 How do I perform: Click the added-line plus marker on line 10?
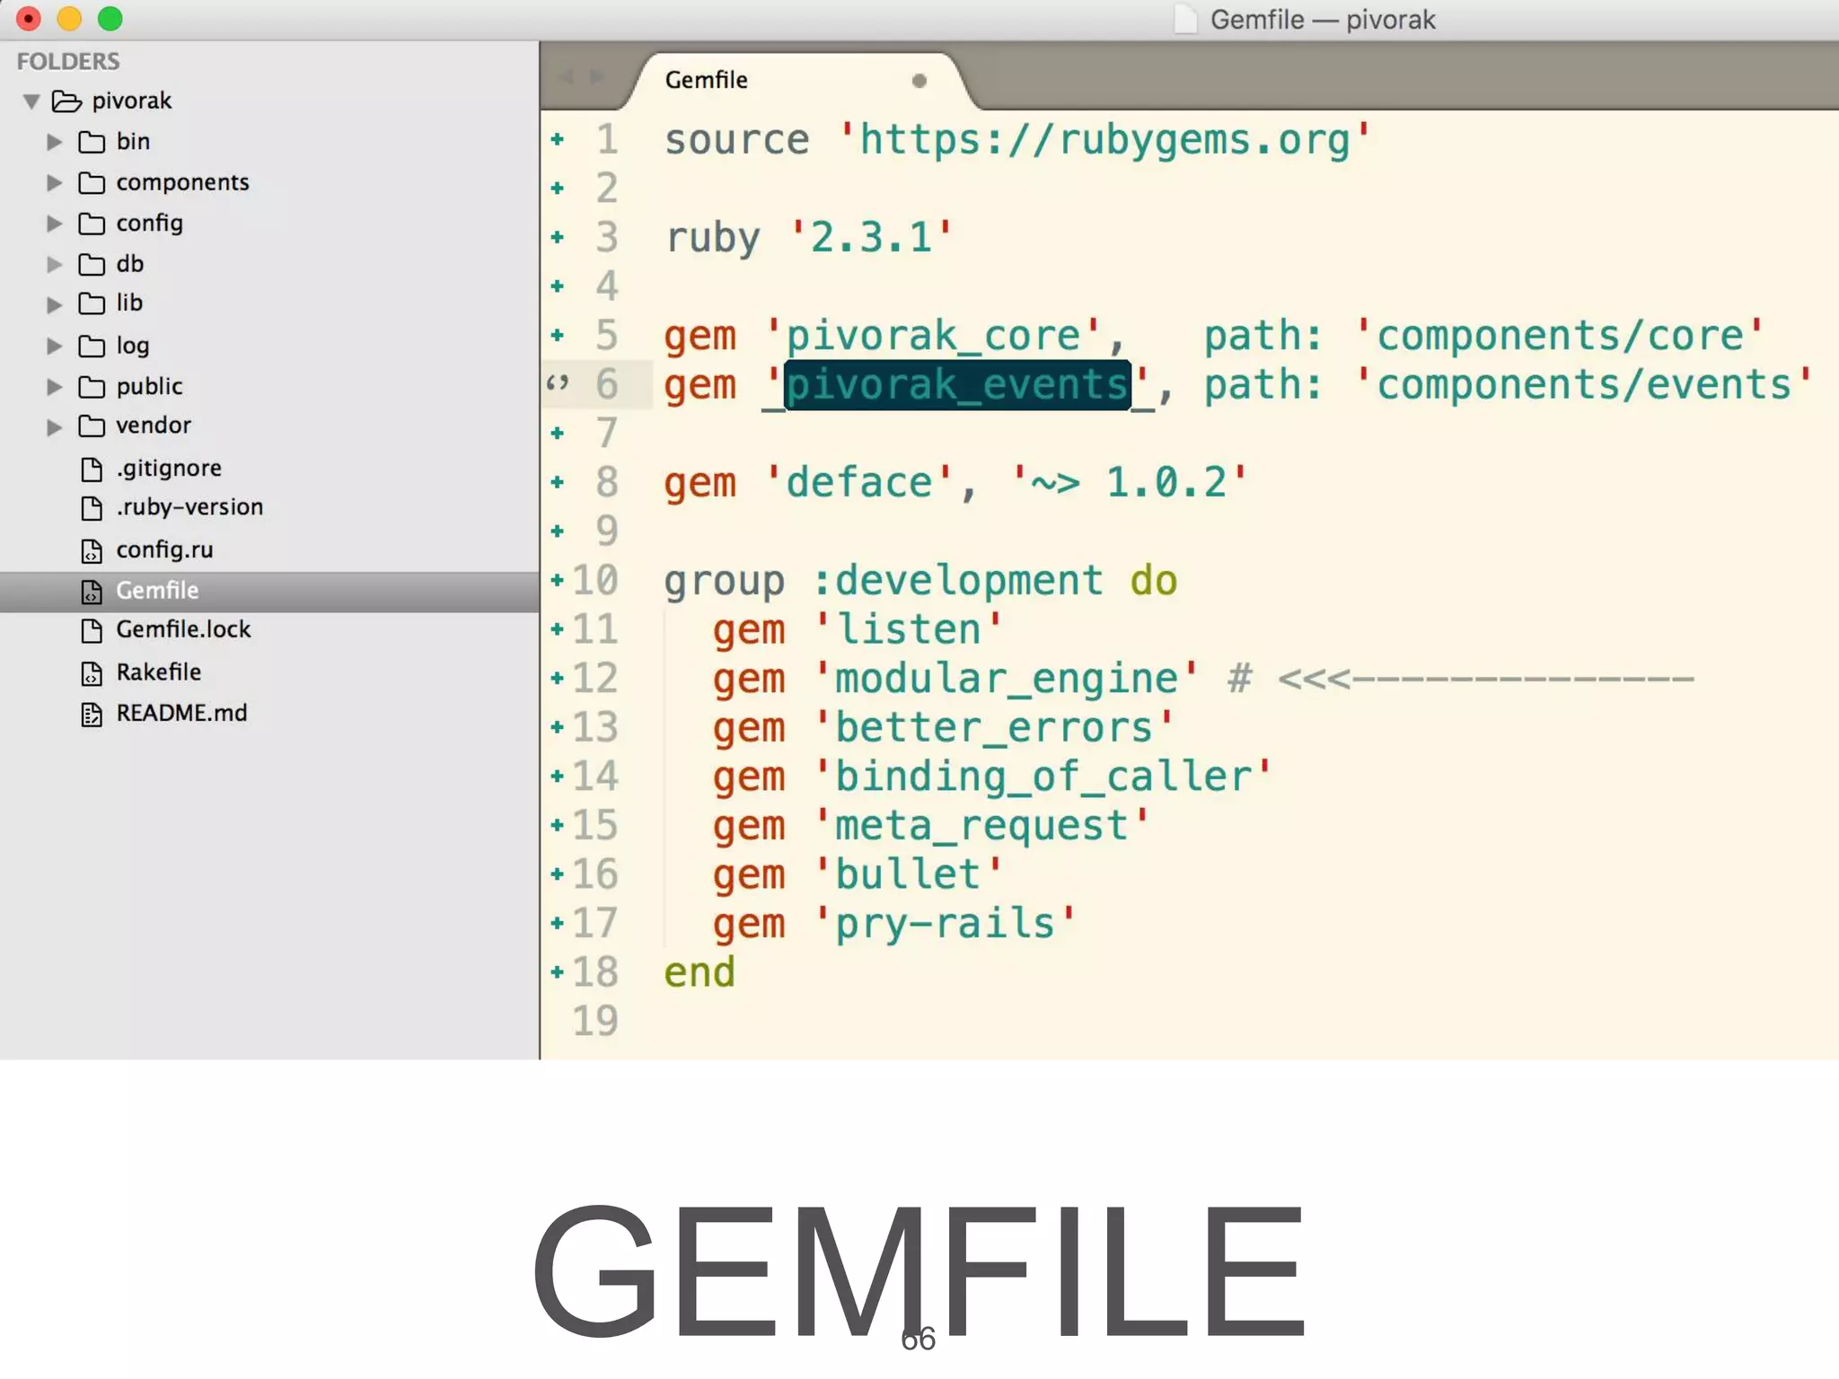pos(558,580)
